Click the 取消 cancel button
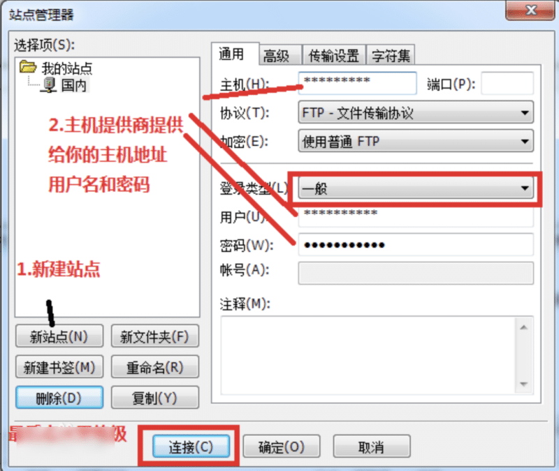 372,447
